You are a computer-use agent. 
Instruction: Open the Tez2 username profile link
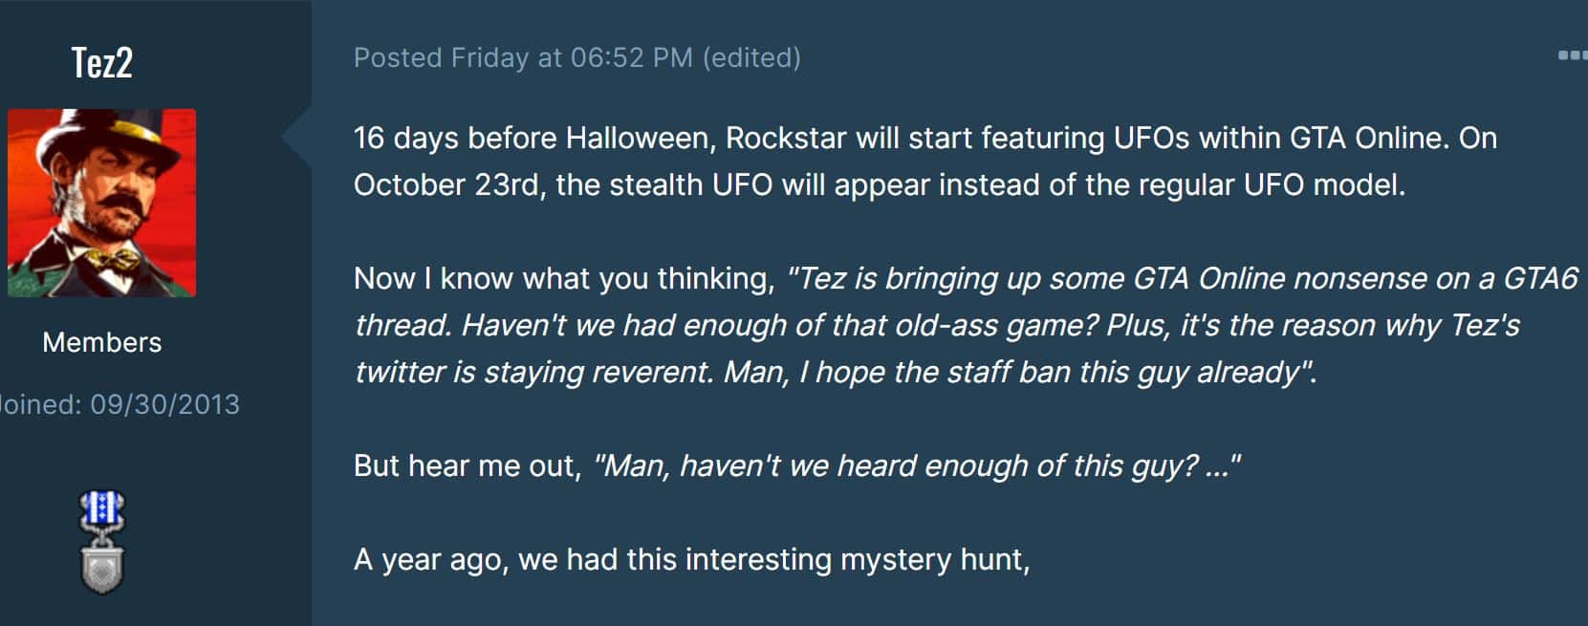coord(102,62)
